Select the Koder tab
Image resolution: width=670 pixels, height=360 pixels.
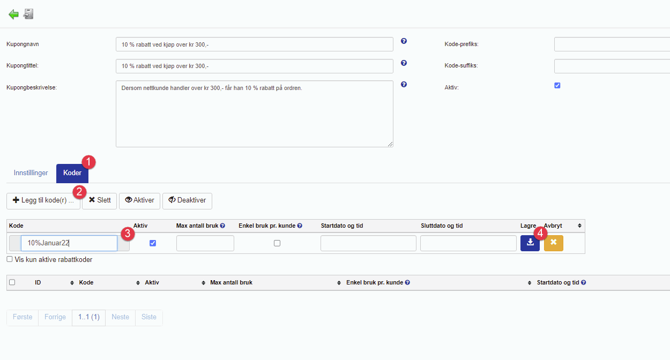pos(72,173)
